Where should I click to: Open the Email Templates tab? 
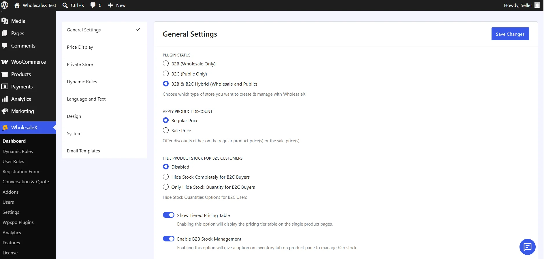(x=104, y=151)
